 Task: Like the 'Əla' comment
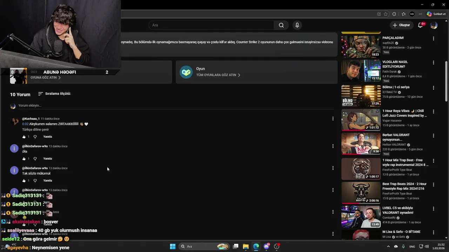pos(24,159)
